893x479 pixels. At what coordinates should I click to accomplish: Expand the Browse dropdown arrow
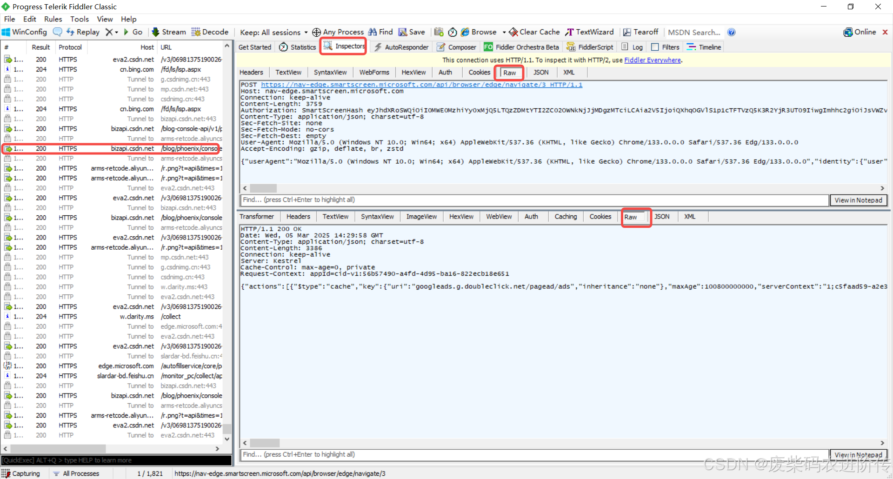(504, 33)
